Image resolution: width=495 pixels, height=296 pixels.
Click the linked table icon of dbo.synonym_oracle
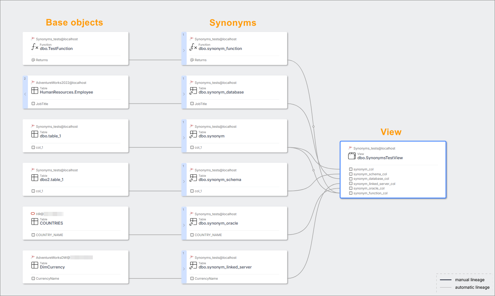193,222
